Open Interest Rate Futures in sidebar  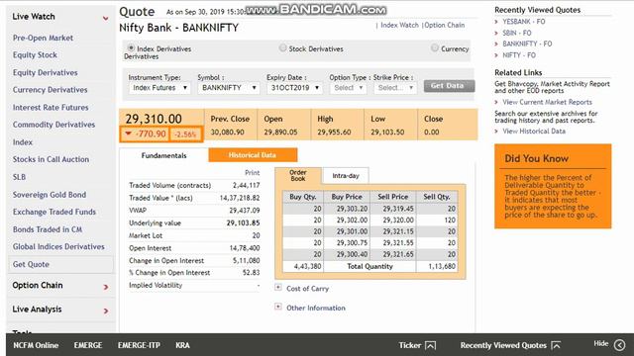point(51,108)
